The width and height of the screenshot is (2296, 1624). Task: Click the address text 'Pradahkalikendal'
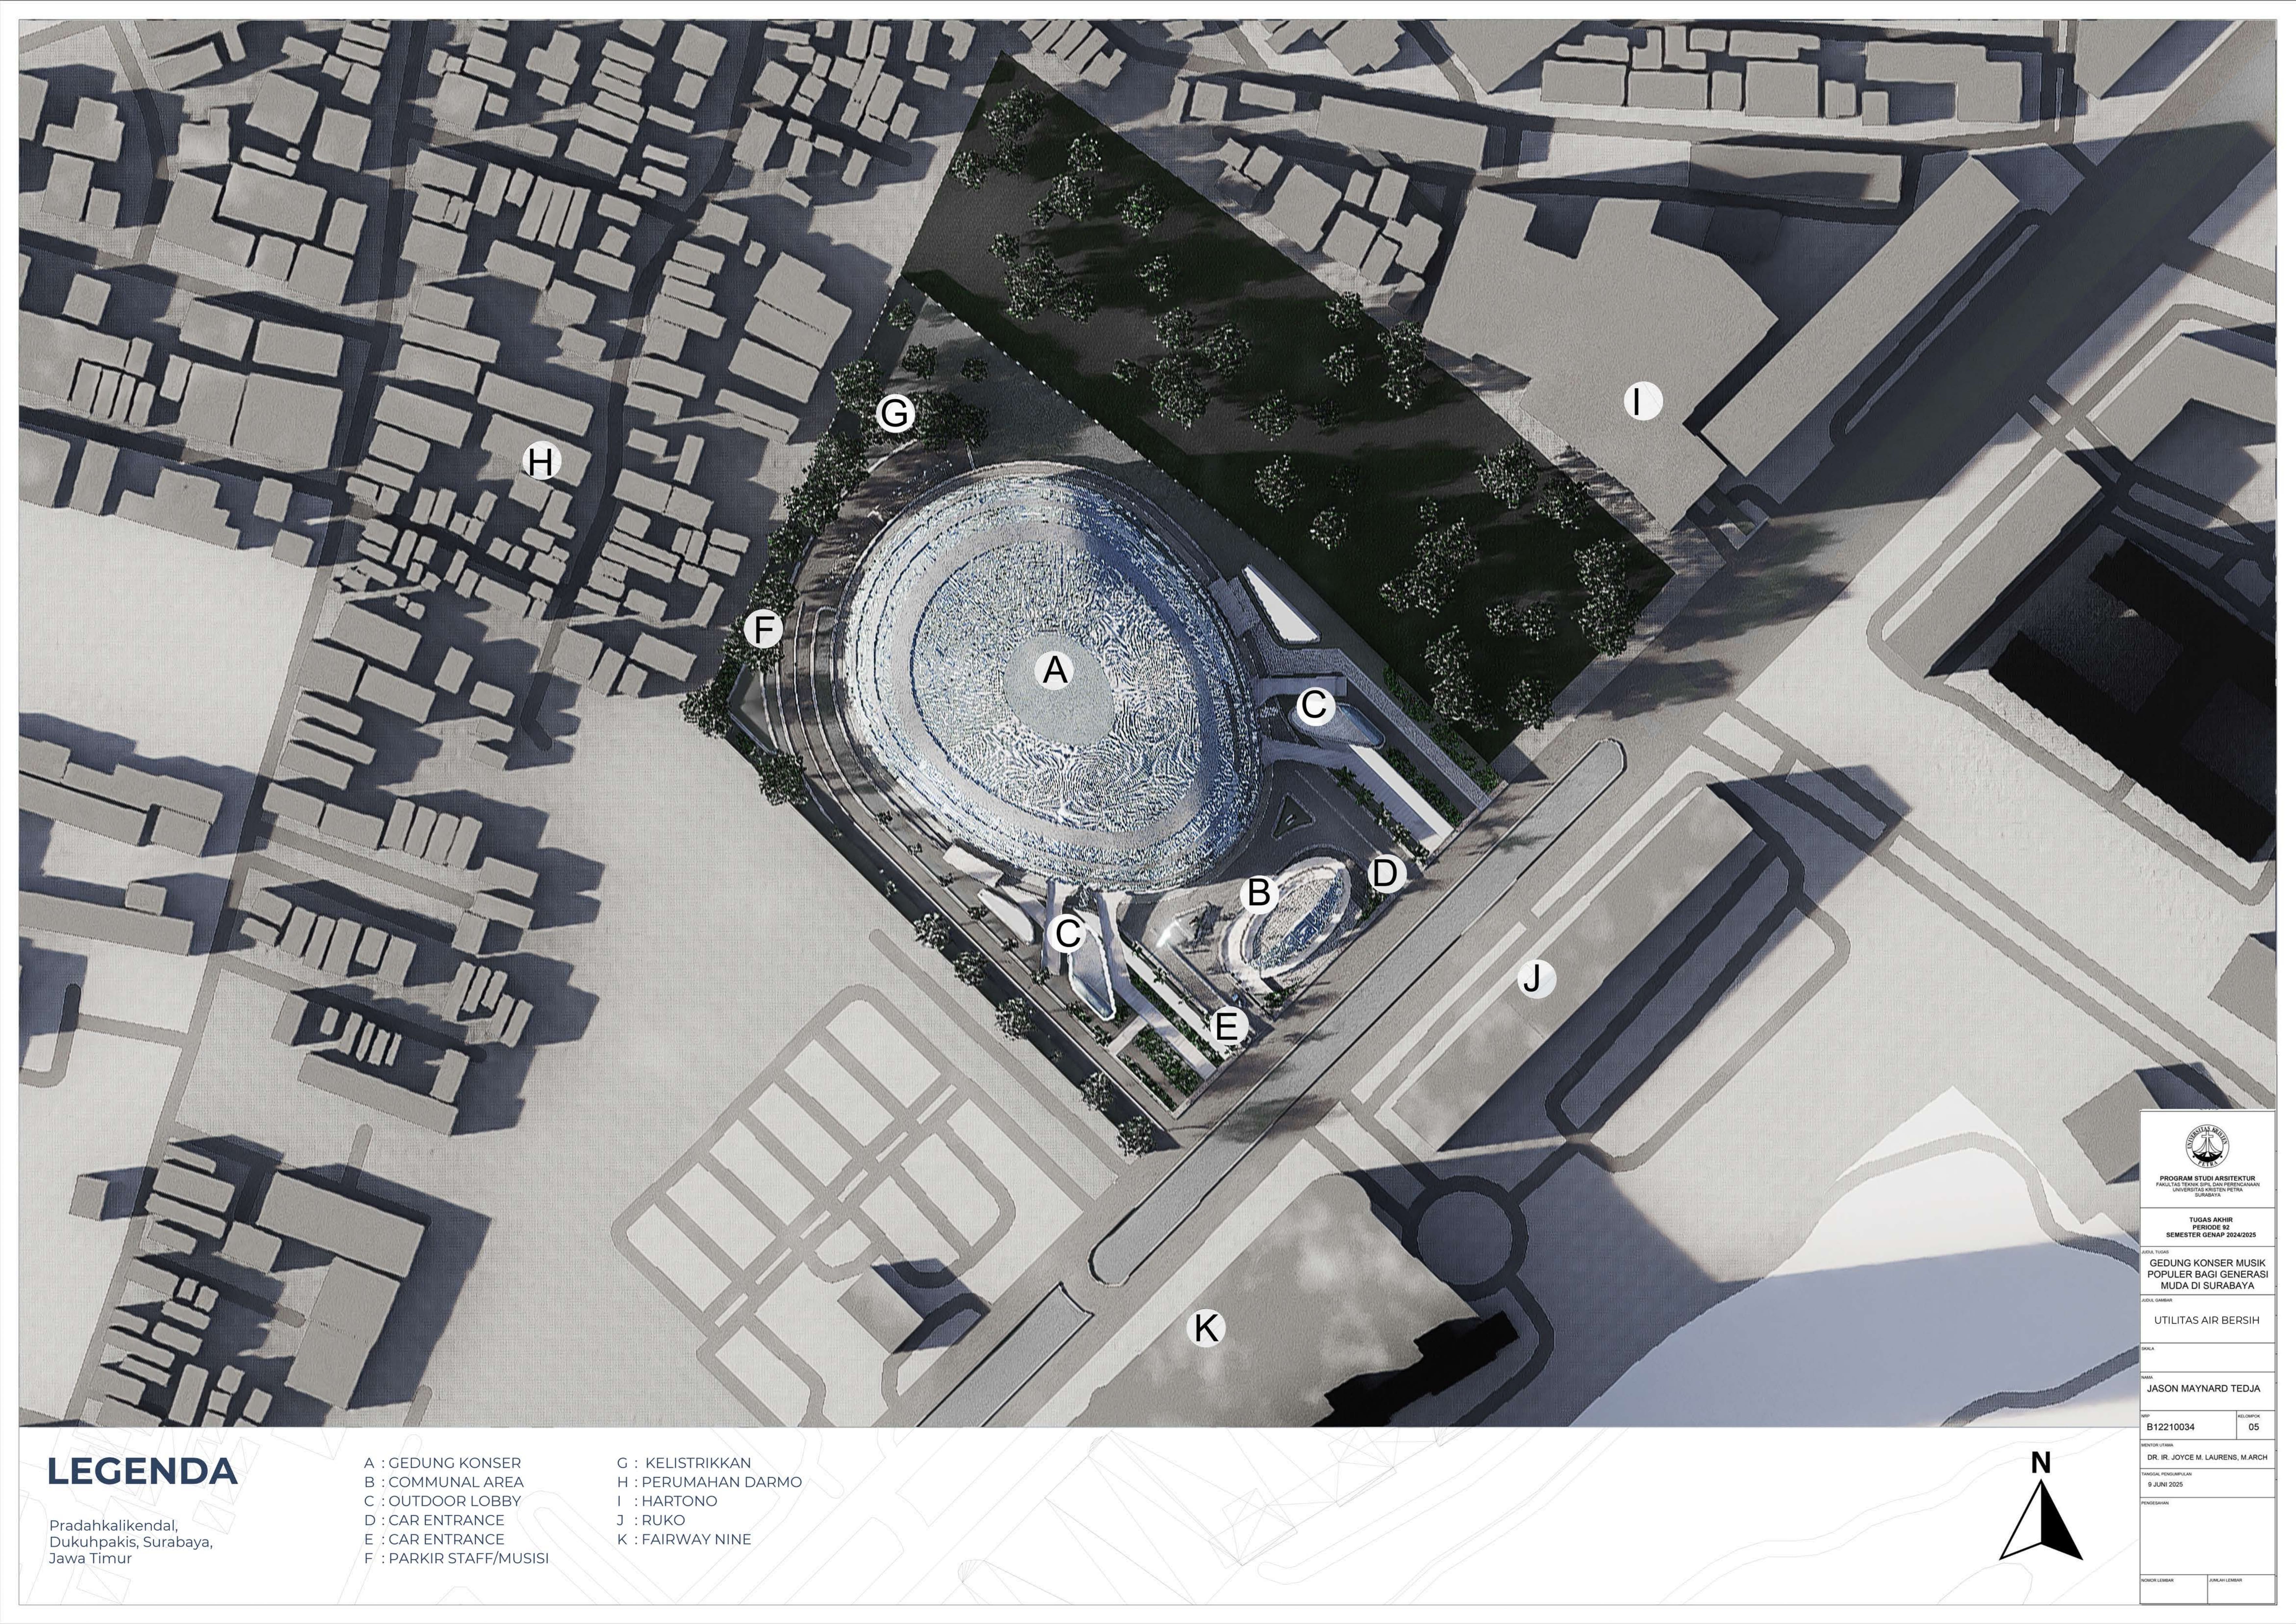pos(113,1525)
